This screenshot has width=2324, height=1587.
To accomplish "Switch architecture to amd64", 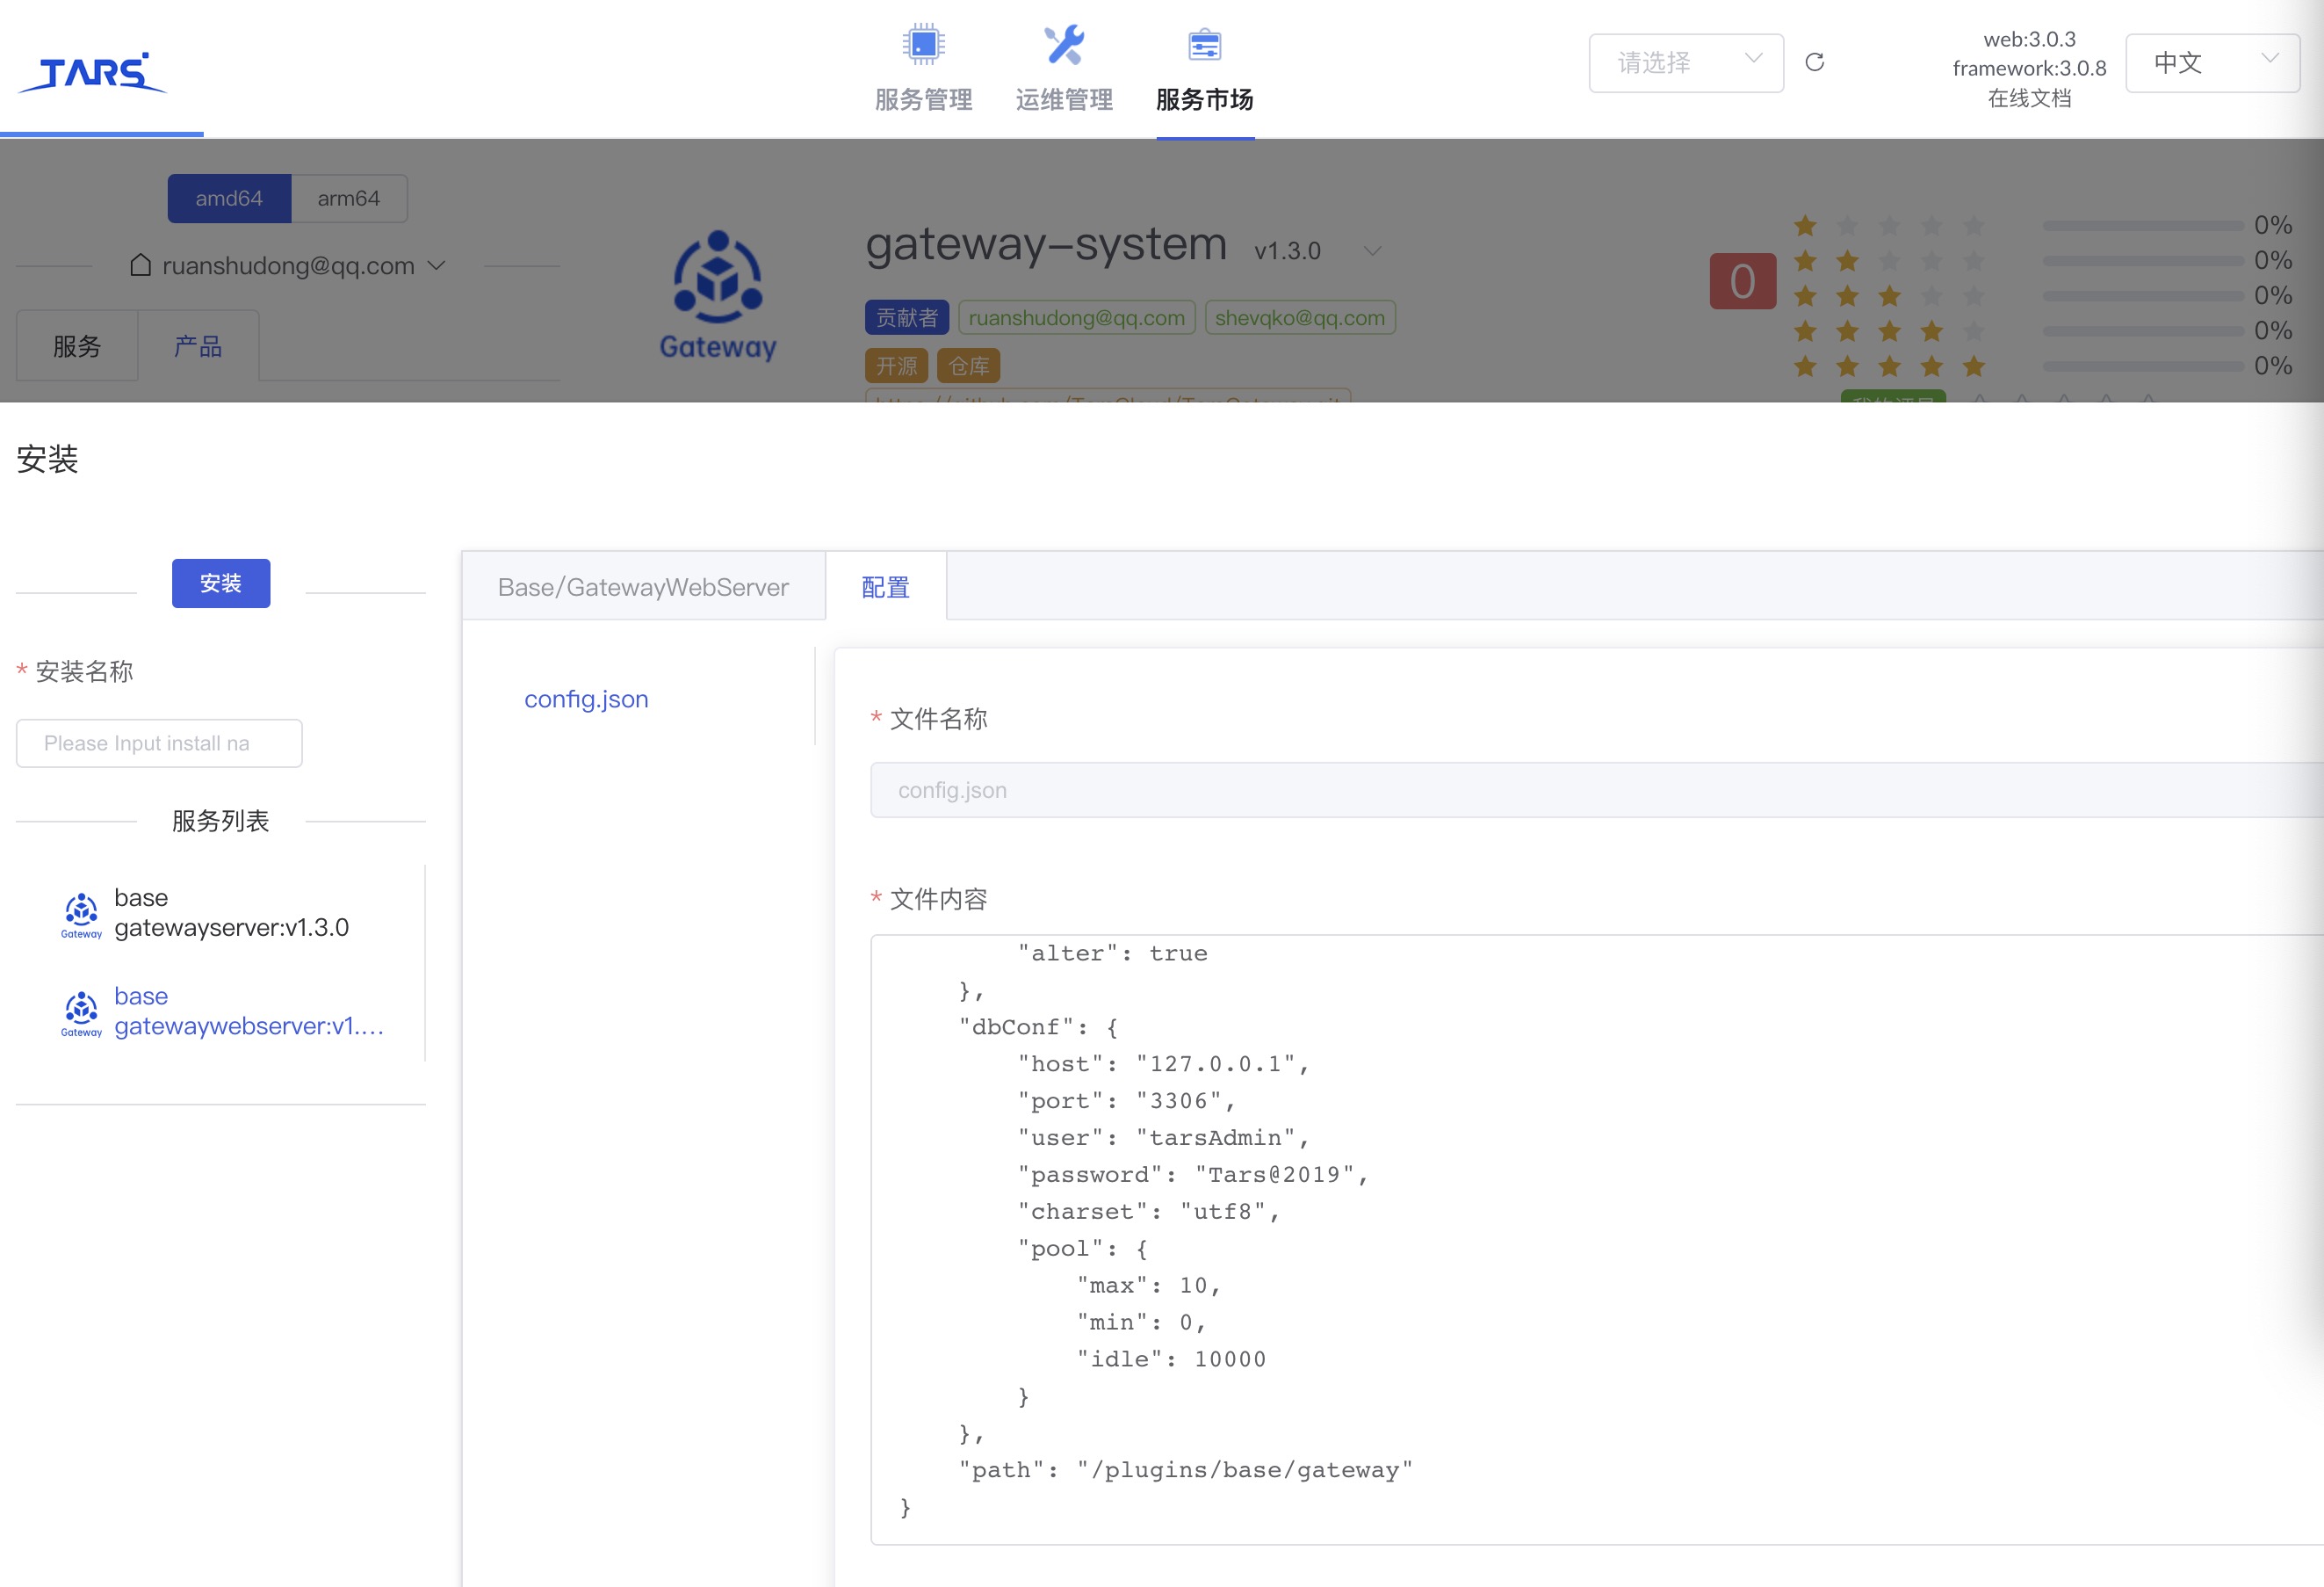I will pyautogui.click(x=229, y=198).
